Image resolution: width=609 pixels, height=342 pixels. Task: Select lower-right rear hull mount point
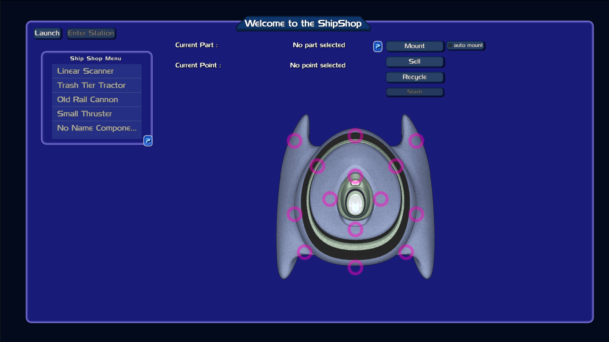point(406,252)
